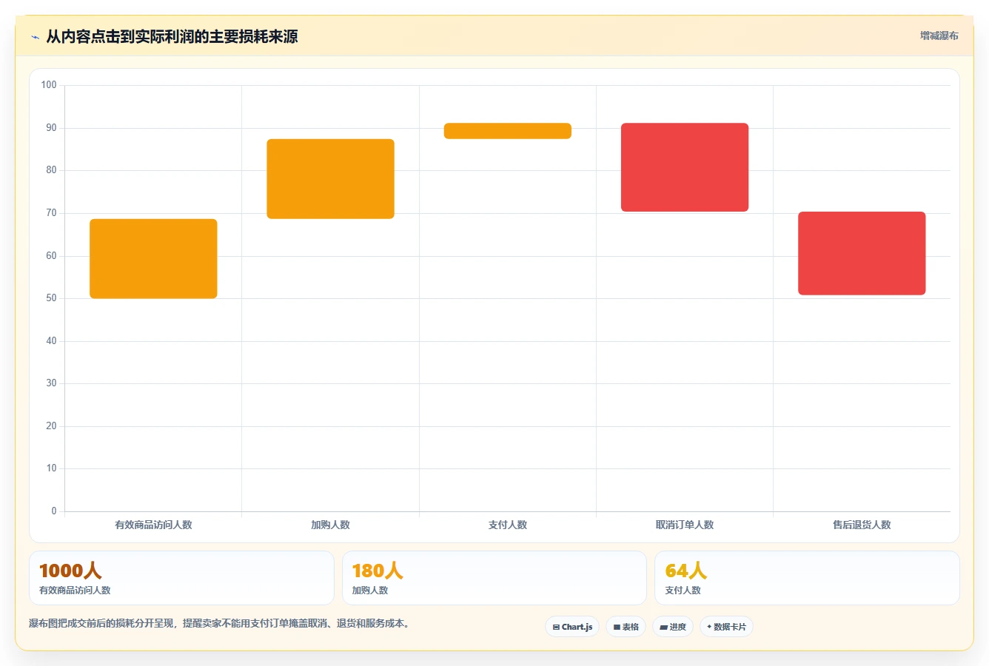Select the 表格 chip

tap(626, 627)
